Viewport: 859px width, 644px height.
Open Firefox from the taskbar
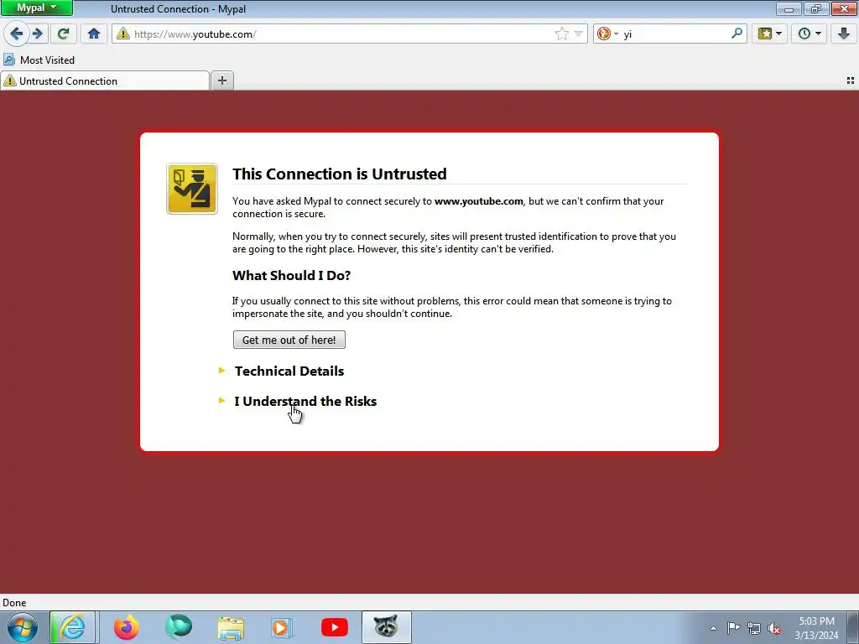pyautogui.click(x=126, y=627)
